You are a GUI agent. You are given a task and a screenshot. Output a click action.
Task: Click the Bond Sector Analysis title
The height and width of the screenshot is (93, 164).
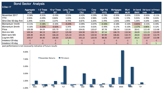[29, 4]
